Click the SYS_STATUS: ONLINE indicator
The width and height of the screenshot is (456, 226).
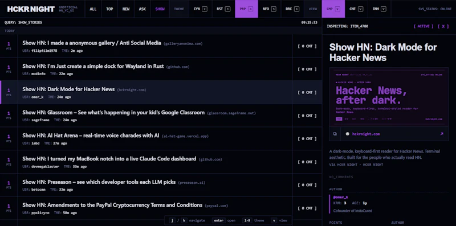[435, 9]
